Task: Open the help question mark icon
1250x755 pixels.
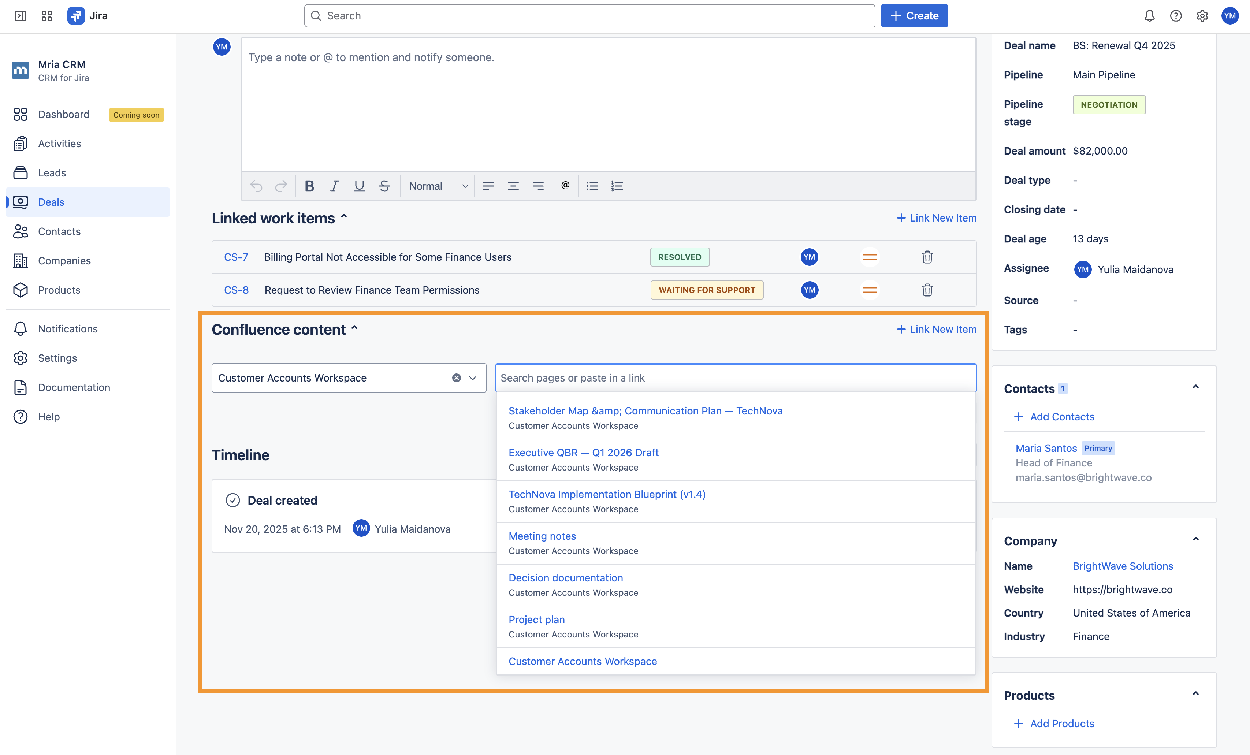Action: 1175,16
